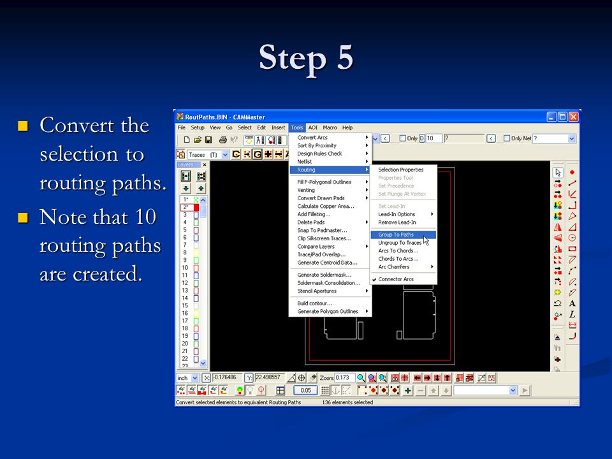Save with the floppy disk icon

[208, 140]
